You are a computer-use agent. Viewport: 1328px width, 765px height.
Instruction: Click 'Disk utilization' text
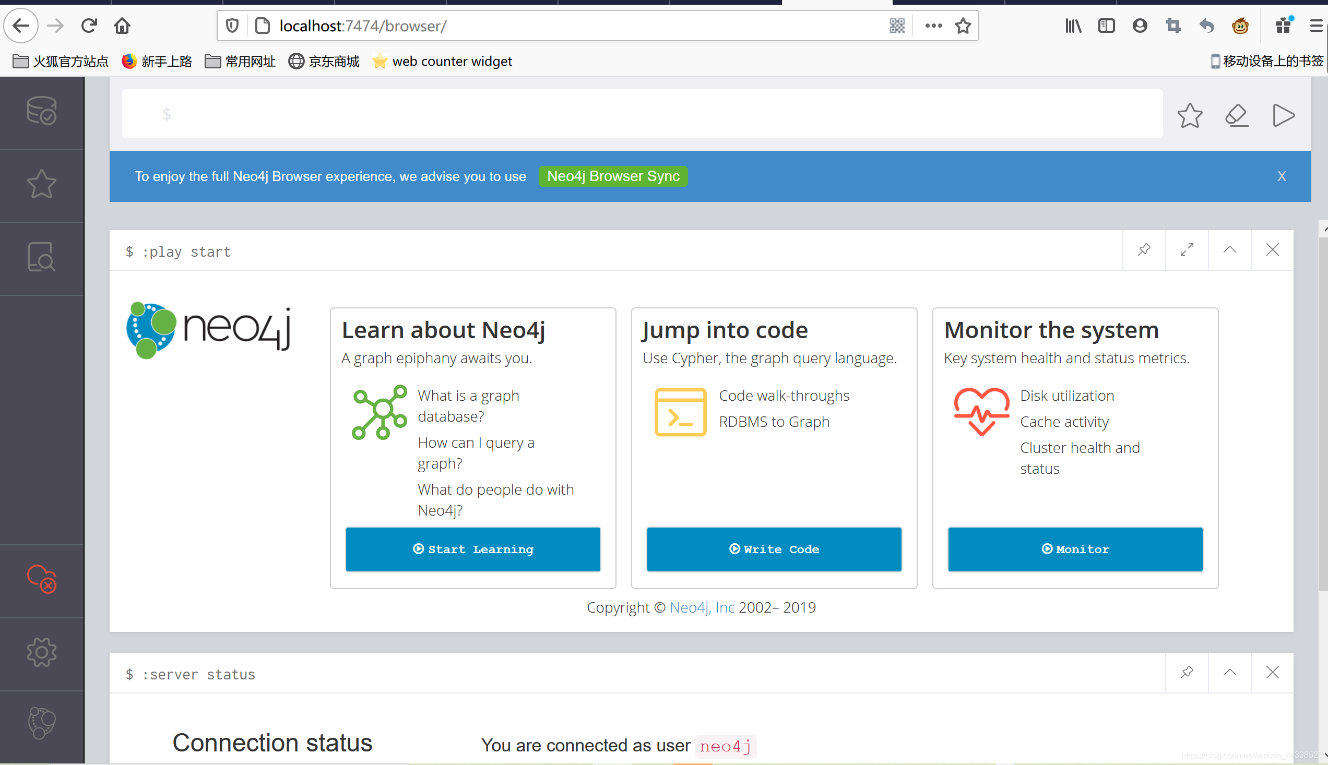click(x=1067, y=396)
